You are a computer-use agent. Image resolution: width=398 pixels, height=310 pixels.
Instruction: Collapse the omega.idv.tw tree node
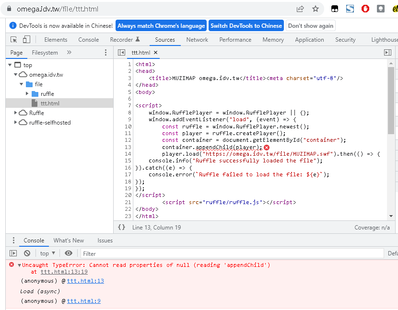[x=15, y=74]
